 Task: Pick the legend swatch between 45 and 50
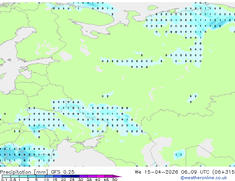(109, 176)
